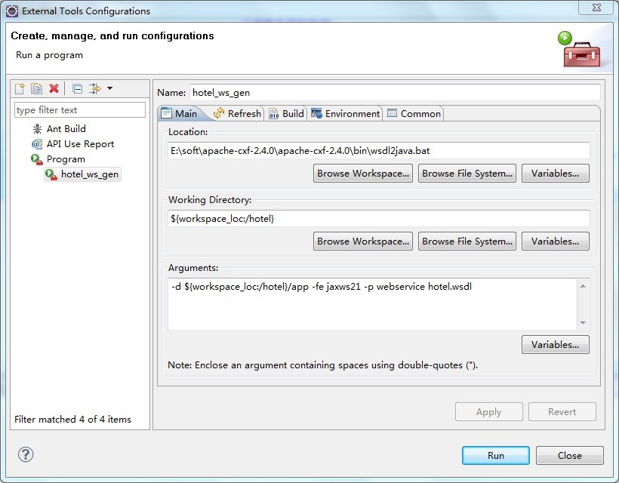Duplicate the selected launch configuration
The width and height of the screenshot is (619, 483).
pos(37,88)
